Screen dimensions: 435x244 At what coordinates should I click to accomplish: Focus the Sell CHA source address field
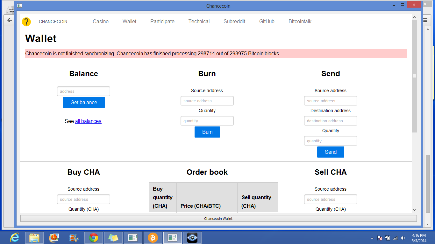point(331,199)
